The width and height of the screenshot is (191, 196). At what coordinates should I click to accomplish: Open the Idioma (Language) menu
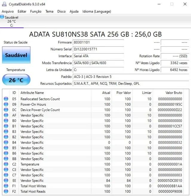coord(97,11)
